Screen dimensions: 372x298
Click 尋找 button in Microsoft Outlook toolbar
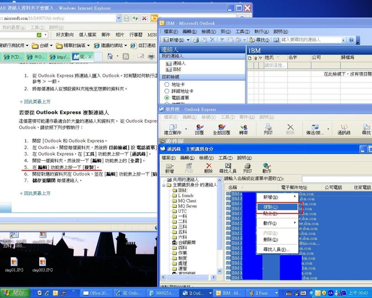click(259, 40)
